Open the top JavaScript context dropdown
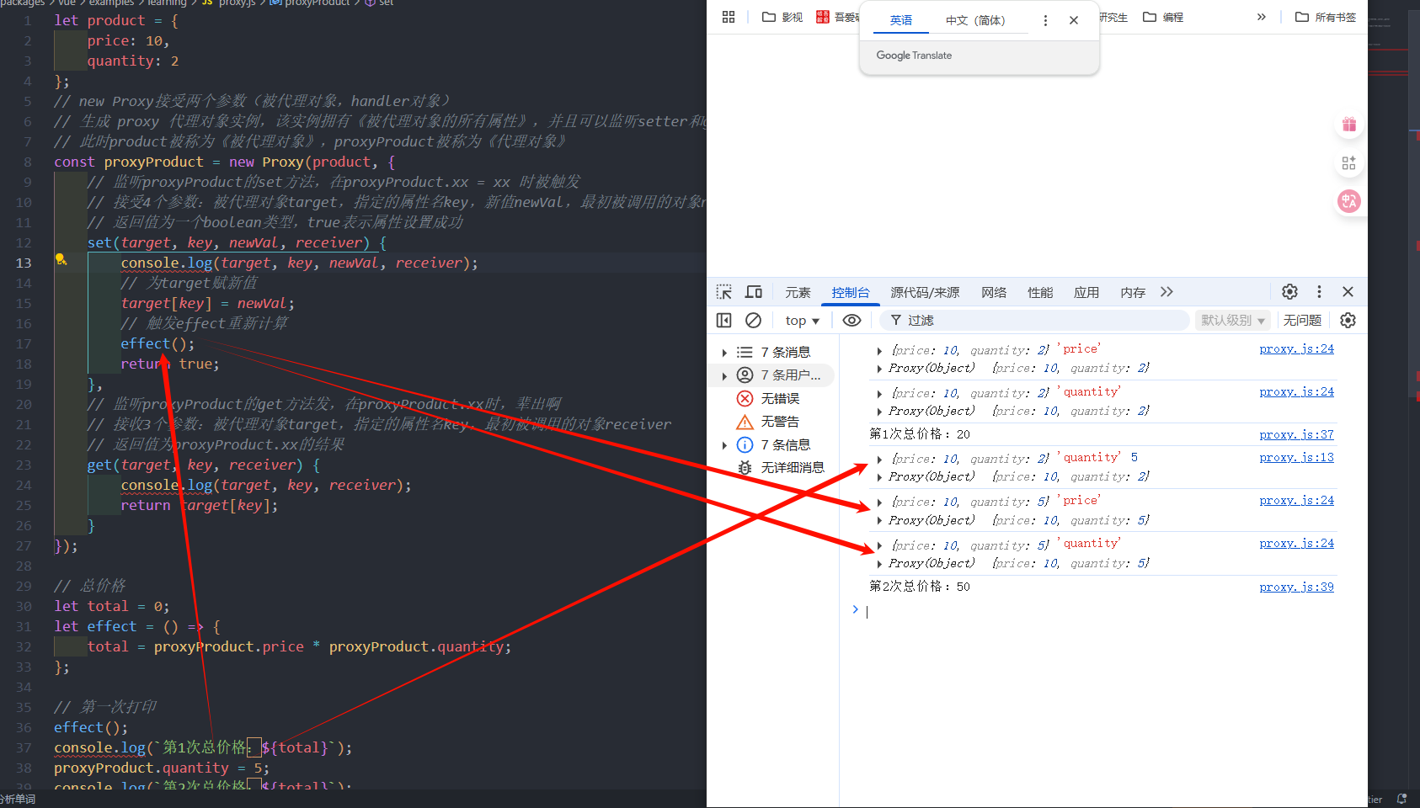 pyautogui.click(x=802, y=321)
